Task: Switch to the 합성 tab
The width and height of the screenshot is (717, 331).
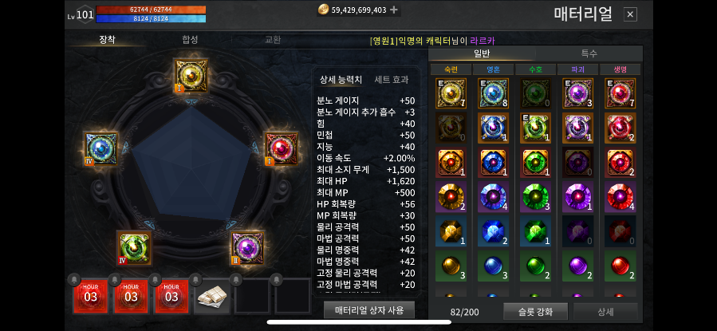Action: tap(190, 40)
